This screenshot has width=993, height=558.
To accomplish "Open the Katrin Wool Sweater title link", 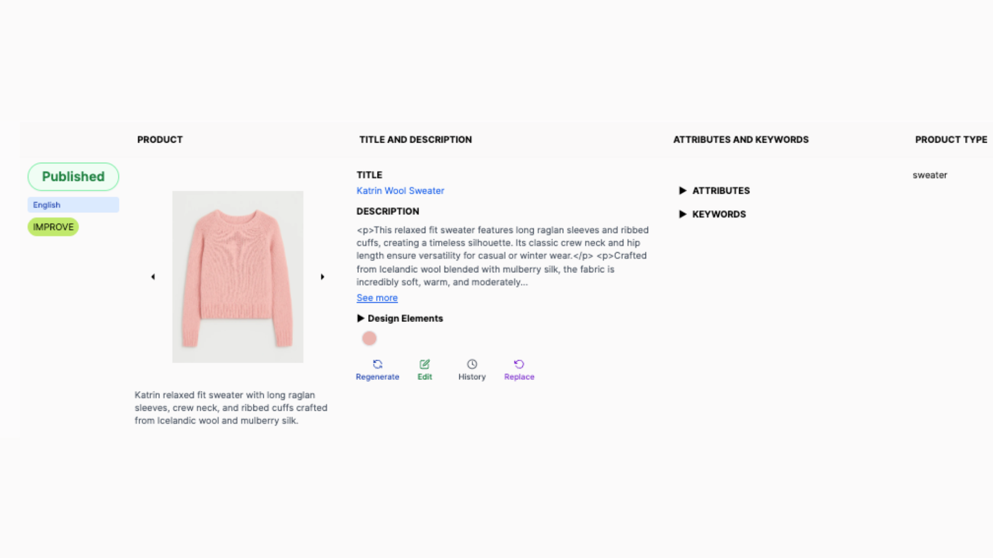I will (x=400, y=191).
